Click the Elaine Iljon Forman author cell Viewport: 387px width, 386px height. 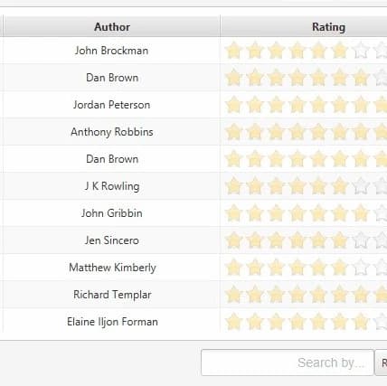pos(112,322)
